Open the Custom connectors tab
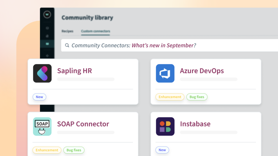The width and height of the screenshot is (278, 156). [95, 31]
